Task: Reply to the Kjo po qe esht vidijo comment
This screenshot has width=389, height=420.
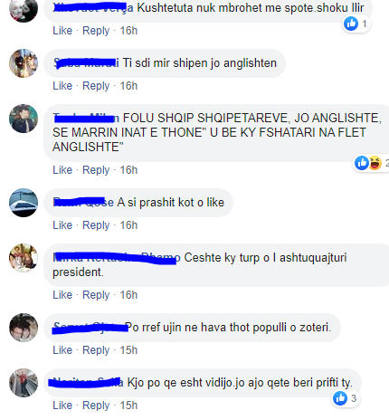Action: pyautogui.click(x=96, y=406)
